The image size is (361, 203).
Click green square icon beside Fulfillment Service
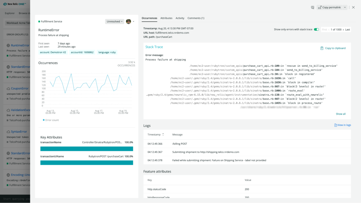[x=39, y=22]
